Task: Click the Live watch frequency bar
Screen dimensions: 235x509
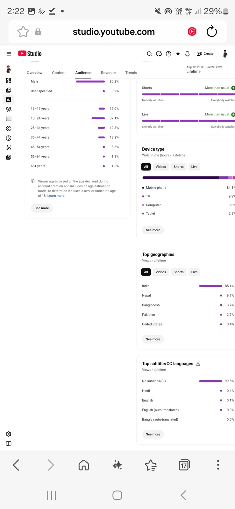Action: [x=189, y=121]
